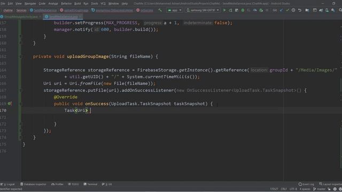Open the Event Log panel
This screenshot has width=342, height=192.
click(x=306, y=184)
